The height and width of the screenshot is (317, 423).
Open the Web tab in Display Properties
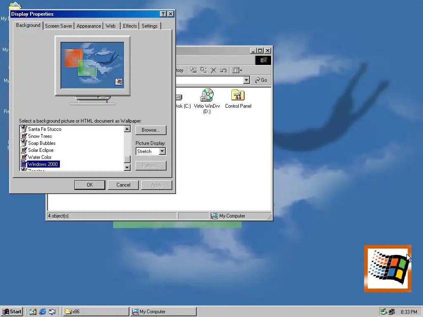click(x=111, y=26)
